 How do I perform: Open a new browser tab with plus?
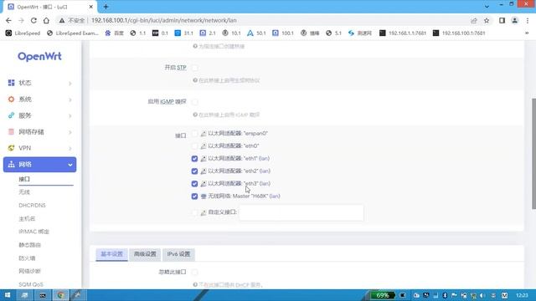tap(106, 7)
